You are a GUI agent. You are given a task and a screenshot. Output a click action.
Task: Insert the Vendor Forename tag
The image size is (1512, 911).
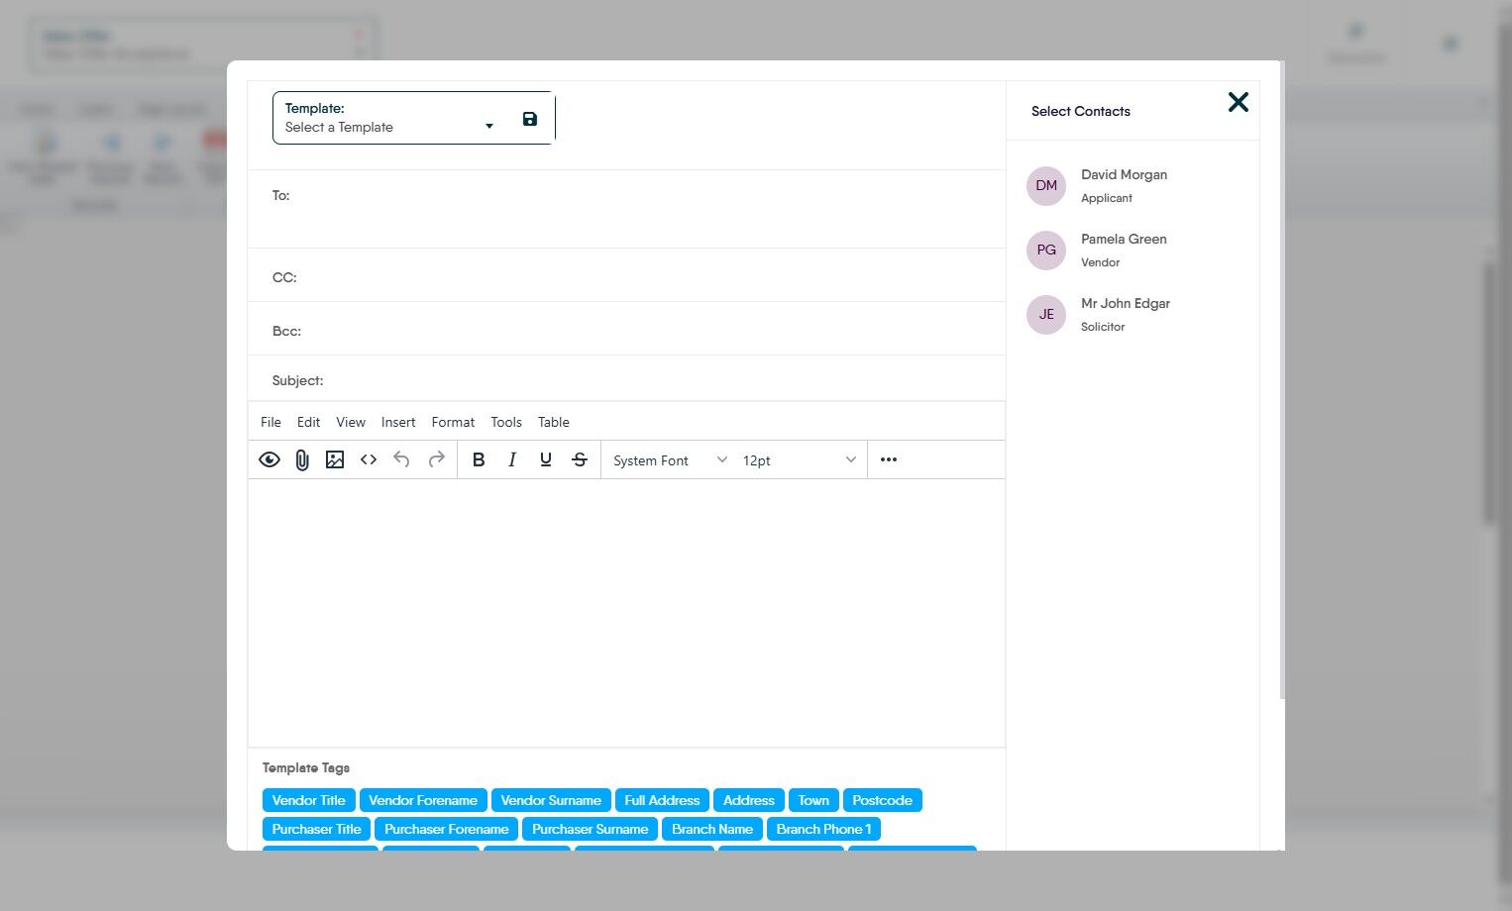[423, 800]
